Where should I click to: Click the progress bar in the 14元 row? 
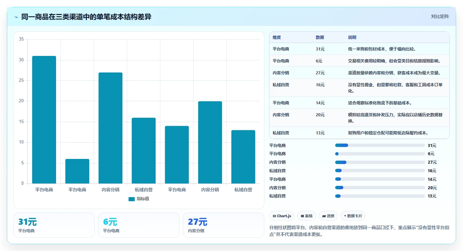[x=380, y=179]
